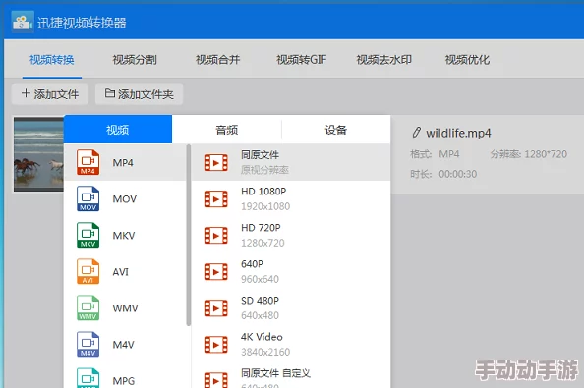The height and width of the screenshot is (388, 584).
Task: Click the folder icon in 添加文件夹 button
Action: pos(109,93)
